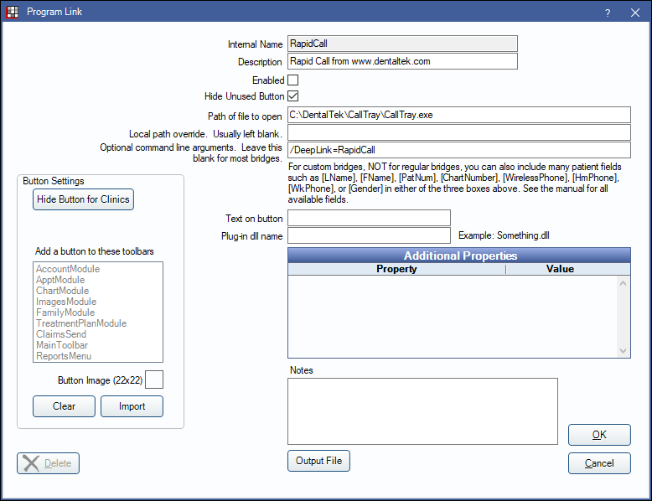The image size is (652, 501).
Task: Select ChartModule in toolbar list
Action: click(x=62, y=291)
